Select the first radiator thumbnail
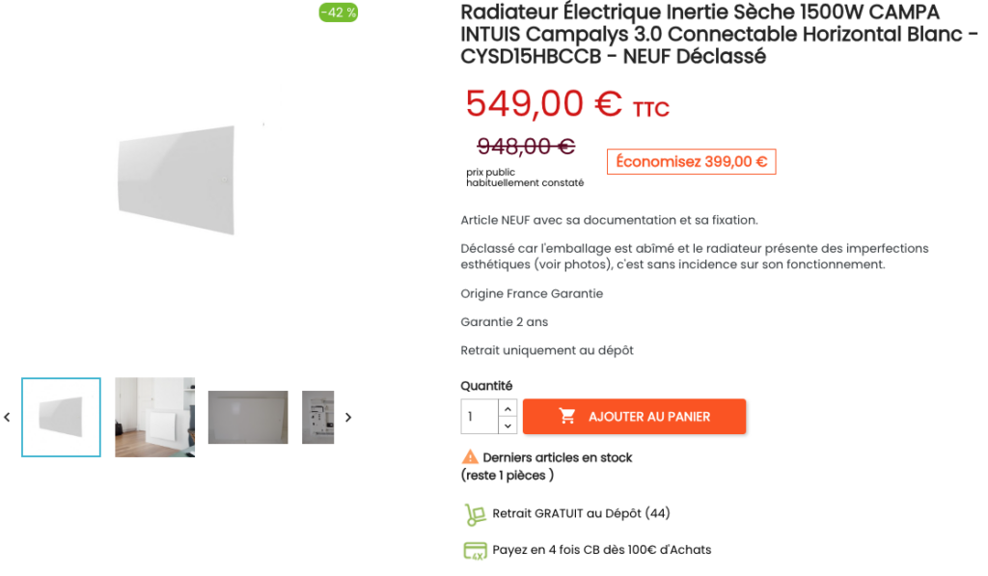The height and width of the screenshot is (576, 988). pos(61,417)
